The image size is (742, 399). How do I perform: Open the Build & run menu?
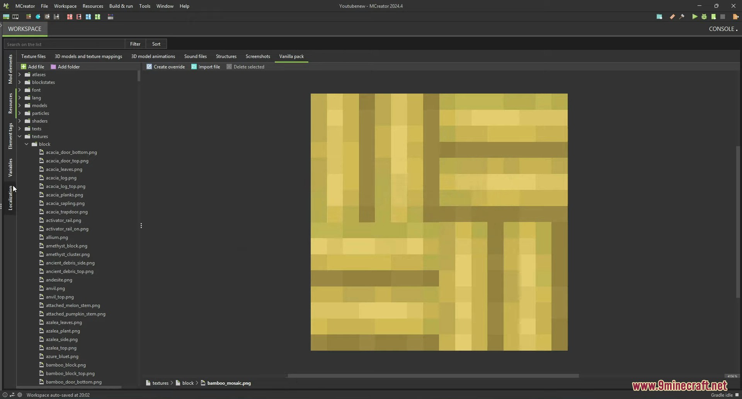[121, 6]
